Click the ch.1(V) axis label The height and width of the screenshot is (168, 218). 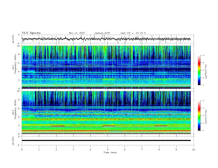click(x=13, y=39)
